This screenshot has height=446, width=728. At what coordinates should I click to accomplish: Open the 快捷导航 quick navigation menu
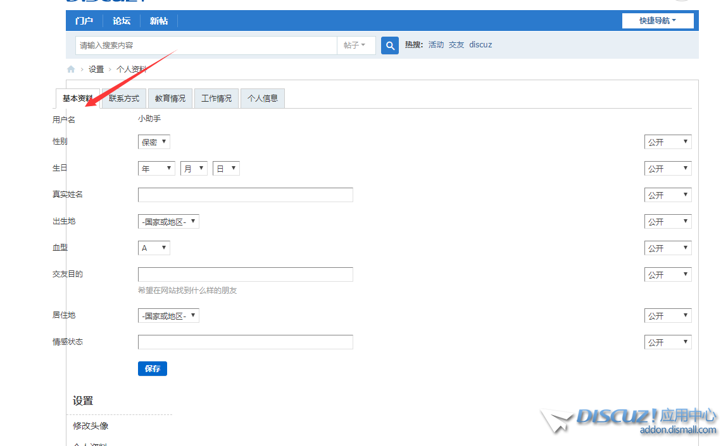pyautogui.click(x=658, y=21)
